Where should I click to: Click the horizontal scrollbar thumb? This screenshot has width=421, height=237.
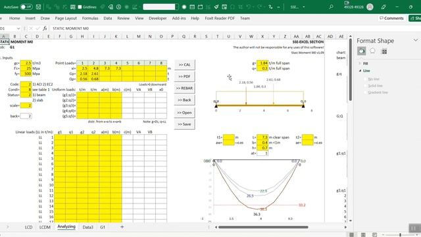(x=263, y=227)
